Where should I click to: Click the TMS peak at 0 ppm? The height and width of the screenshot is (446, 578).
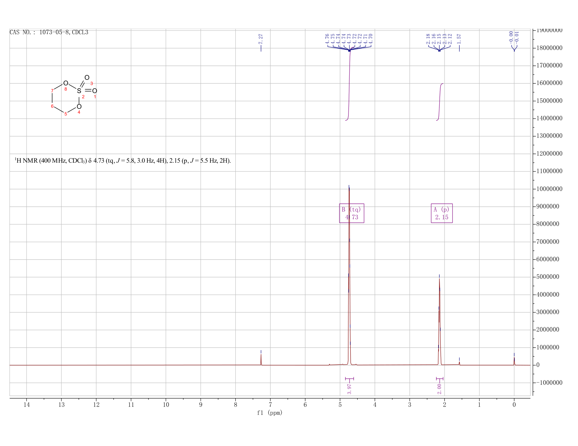pyautogui.click(x=514, y=361)
